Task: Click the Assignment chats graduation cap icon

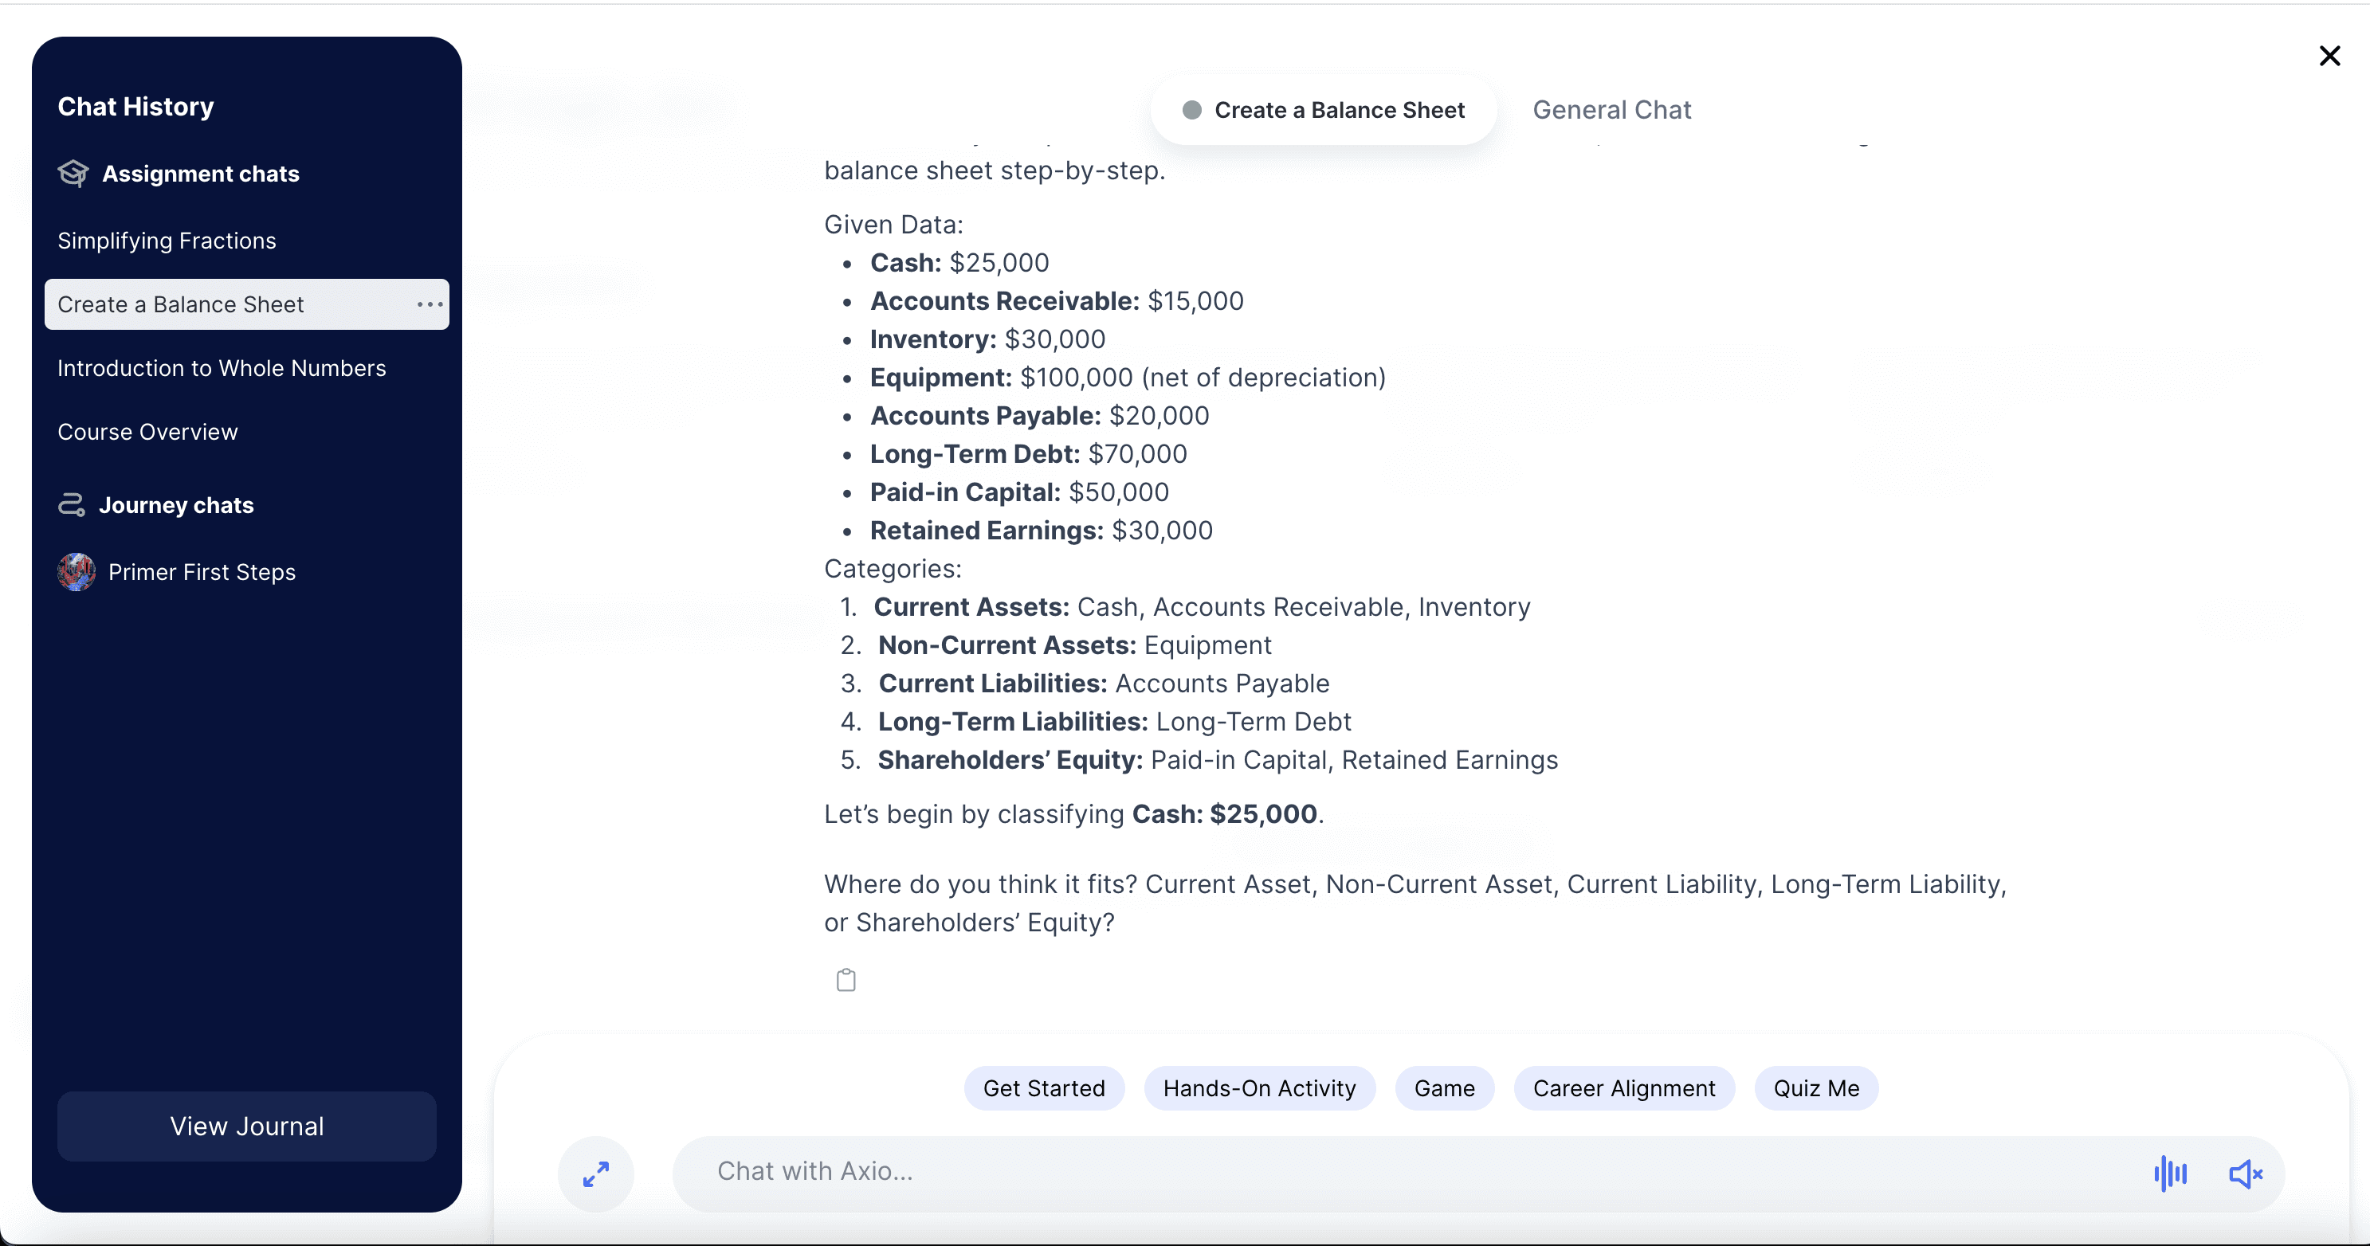Action: [73, 173]
